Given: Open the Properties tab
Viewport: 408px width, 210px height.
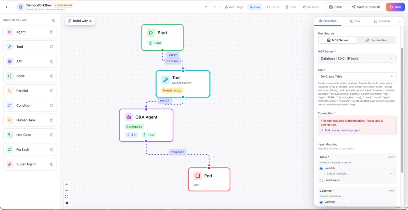Looking at the screenshot, I should 328,21.
